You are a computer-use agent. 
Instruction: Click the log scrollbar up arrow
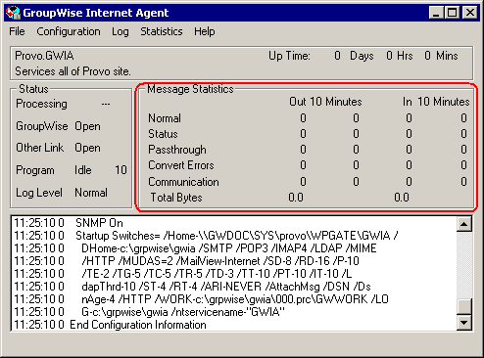point(463,224)
